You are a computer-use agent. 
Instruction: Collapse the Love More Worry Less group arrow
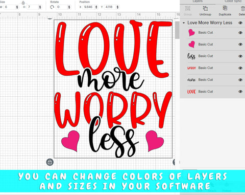tap(184, 23)
